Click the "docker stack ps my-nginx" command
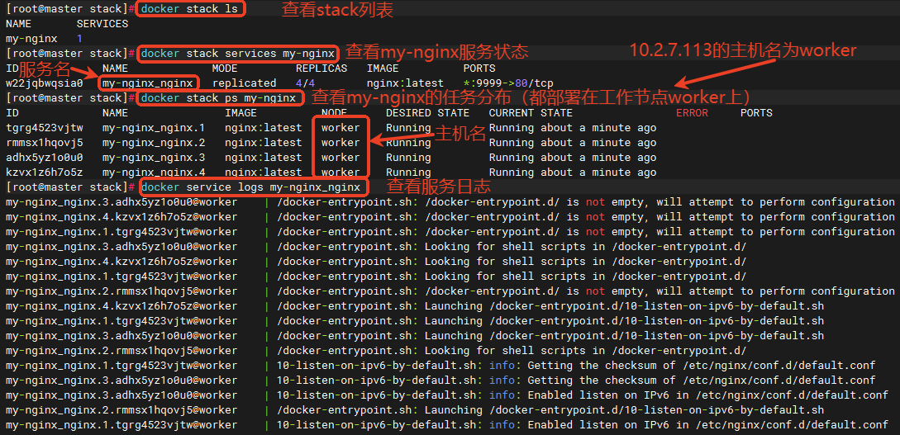Viewport: 900px width, 435px height. 219,98
